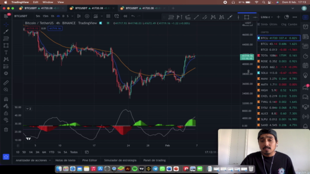Switch to the D daily timeframe
Image resolution: width=310 pixels, height=174 pixels.
63,16
